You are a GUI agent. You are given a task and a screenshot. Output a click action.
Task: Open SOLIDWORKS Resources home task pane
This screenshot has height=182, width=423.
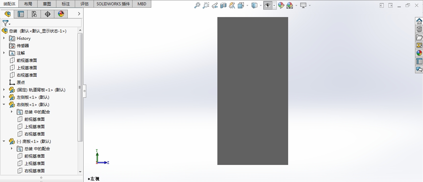419,21
